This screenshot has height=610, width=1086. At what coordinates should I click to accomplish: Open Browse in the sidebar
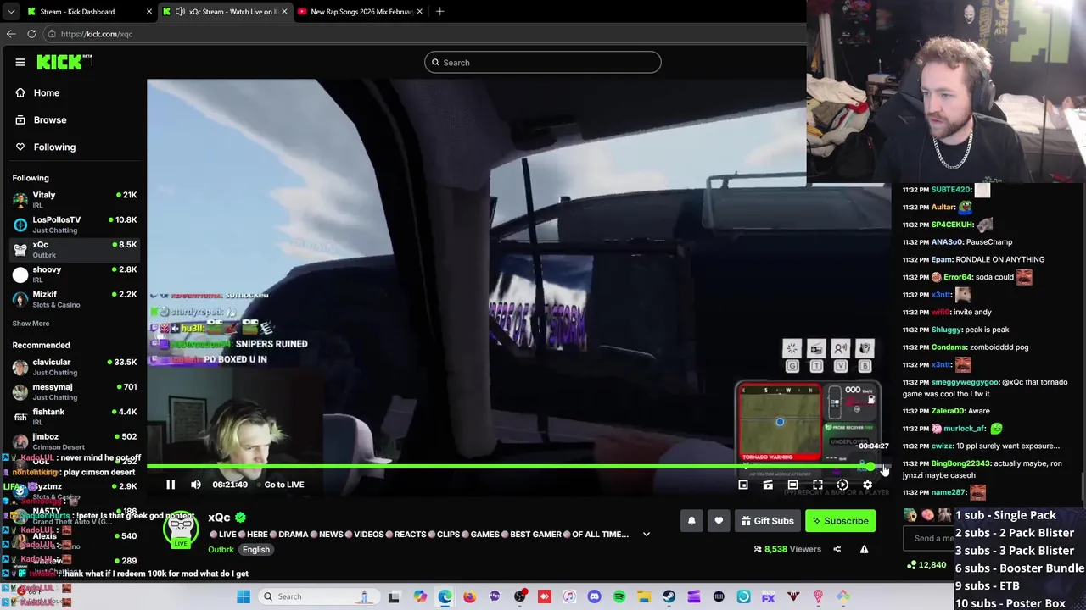tap(50, 120)
